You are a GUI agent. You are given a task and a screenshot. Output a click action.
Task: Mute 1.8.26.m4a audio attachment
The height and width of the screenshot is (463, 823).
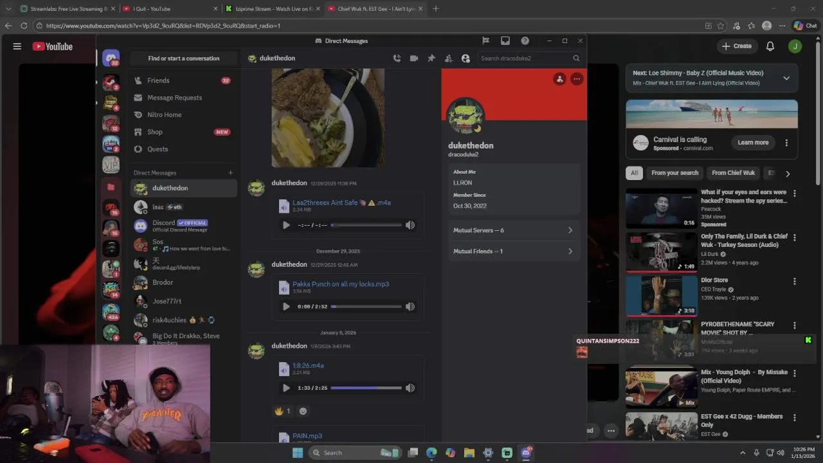coord(410,388)
